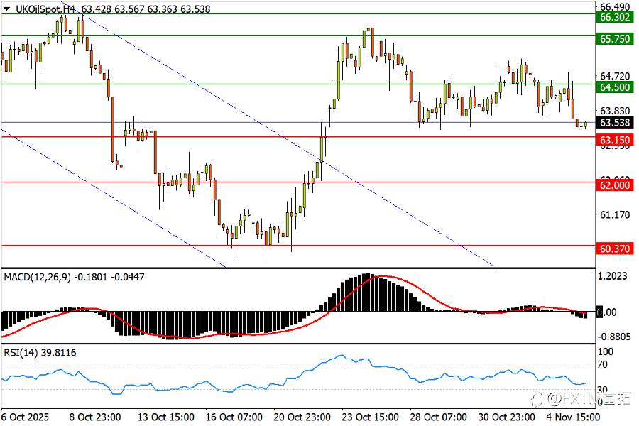Select the green 64.500 level label
Image resolution: width=639 pixels, height=426 pixels.
tap(615, 87)
